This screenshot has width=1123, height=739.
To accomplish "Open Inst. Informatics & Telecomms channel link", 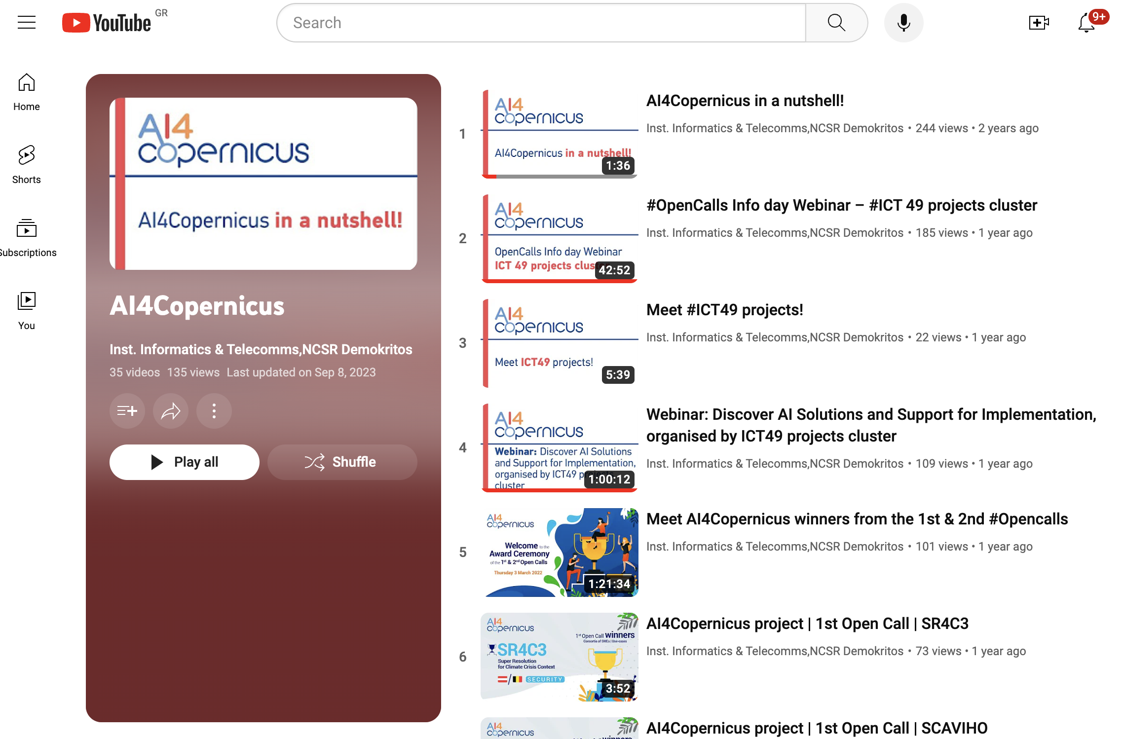I will point(261,349).
